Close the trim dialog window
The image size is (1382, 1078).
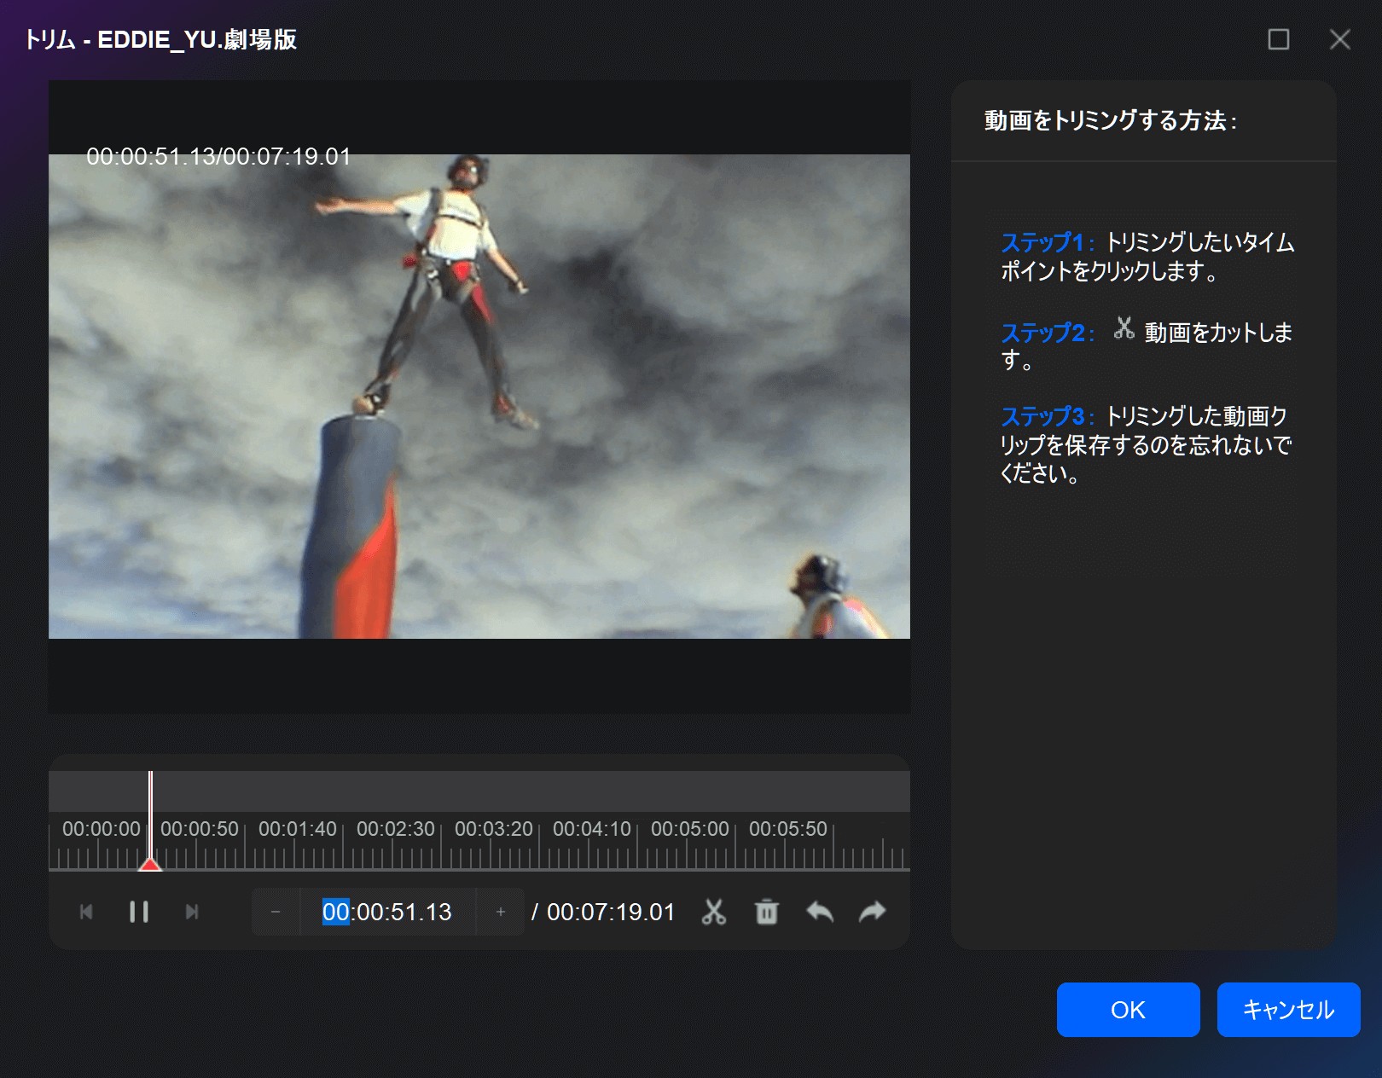click(x=1339, y=39)
